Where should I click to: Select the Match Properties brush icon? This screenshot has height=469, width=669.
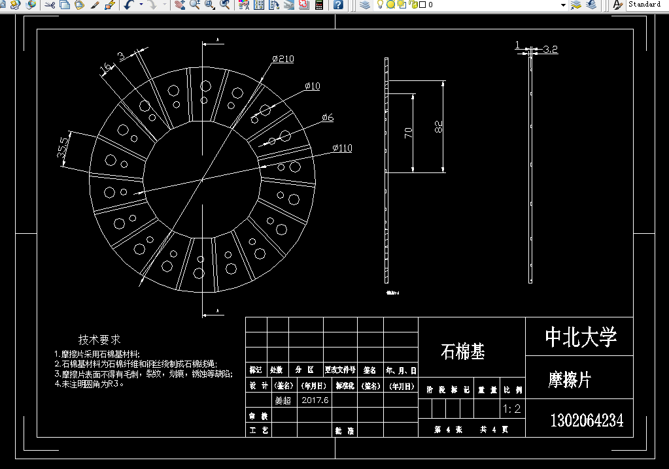click(x=95, y=5)
